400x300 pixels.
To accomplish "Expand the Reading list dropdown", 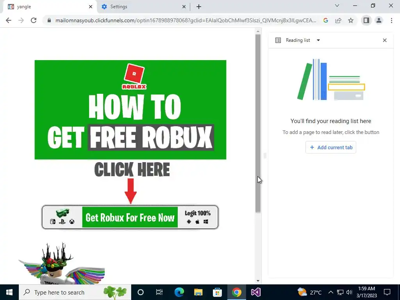I will click(x=318, y=40).
